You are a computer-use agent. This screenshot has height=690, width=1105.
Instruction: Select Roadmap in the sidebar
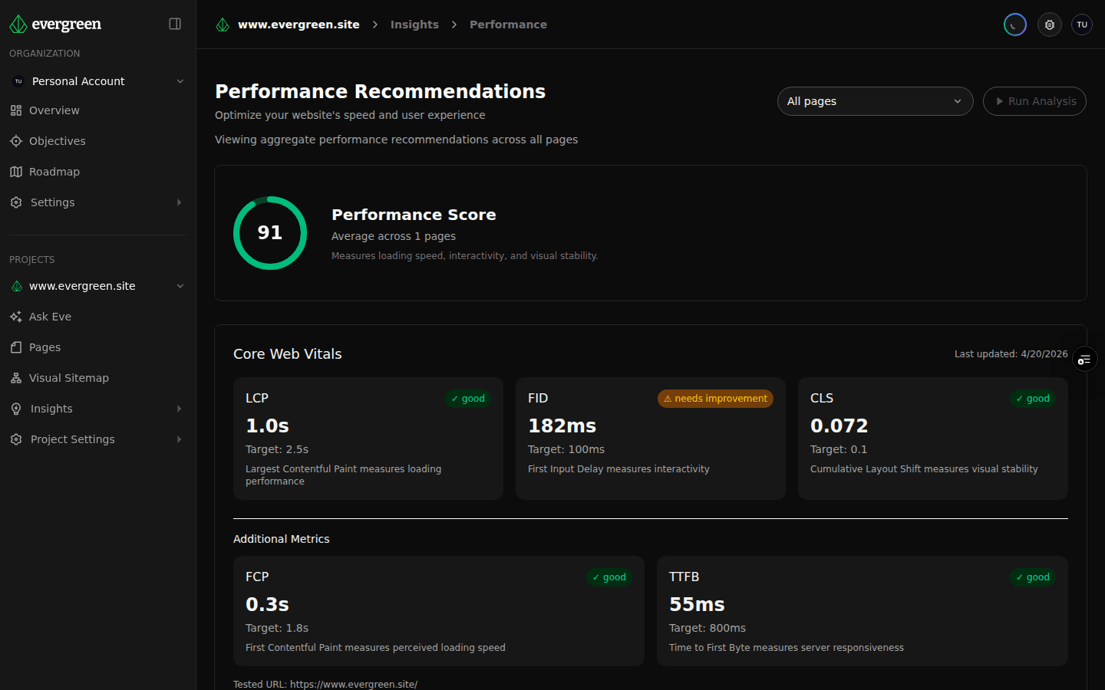click(x=54, y=171)
